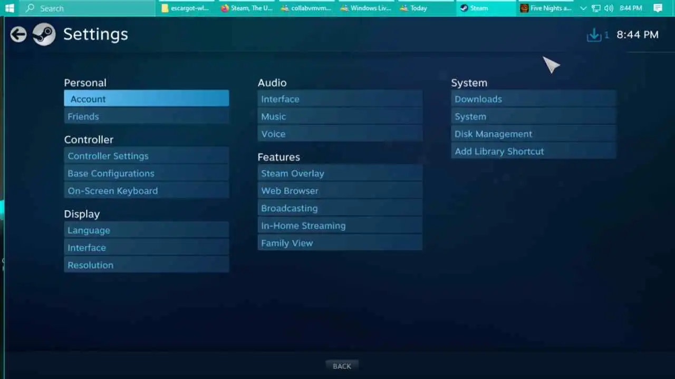
Task: Click the Features section heading
Action: [278, 157]
